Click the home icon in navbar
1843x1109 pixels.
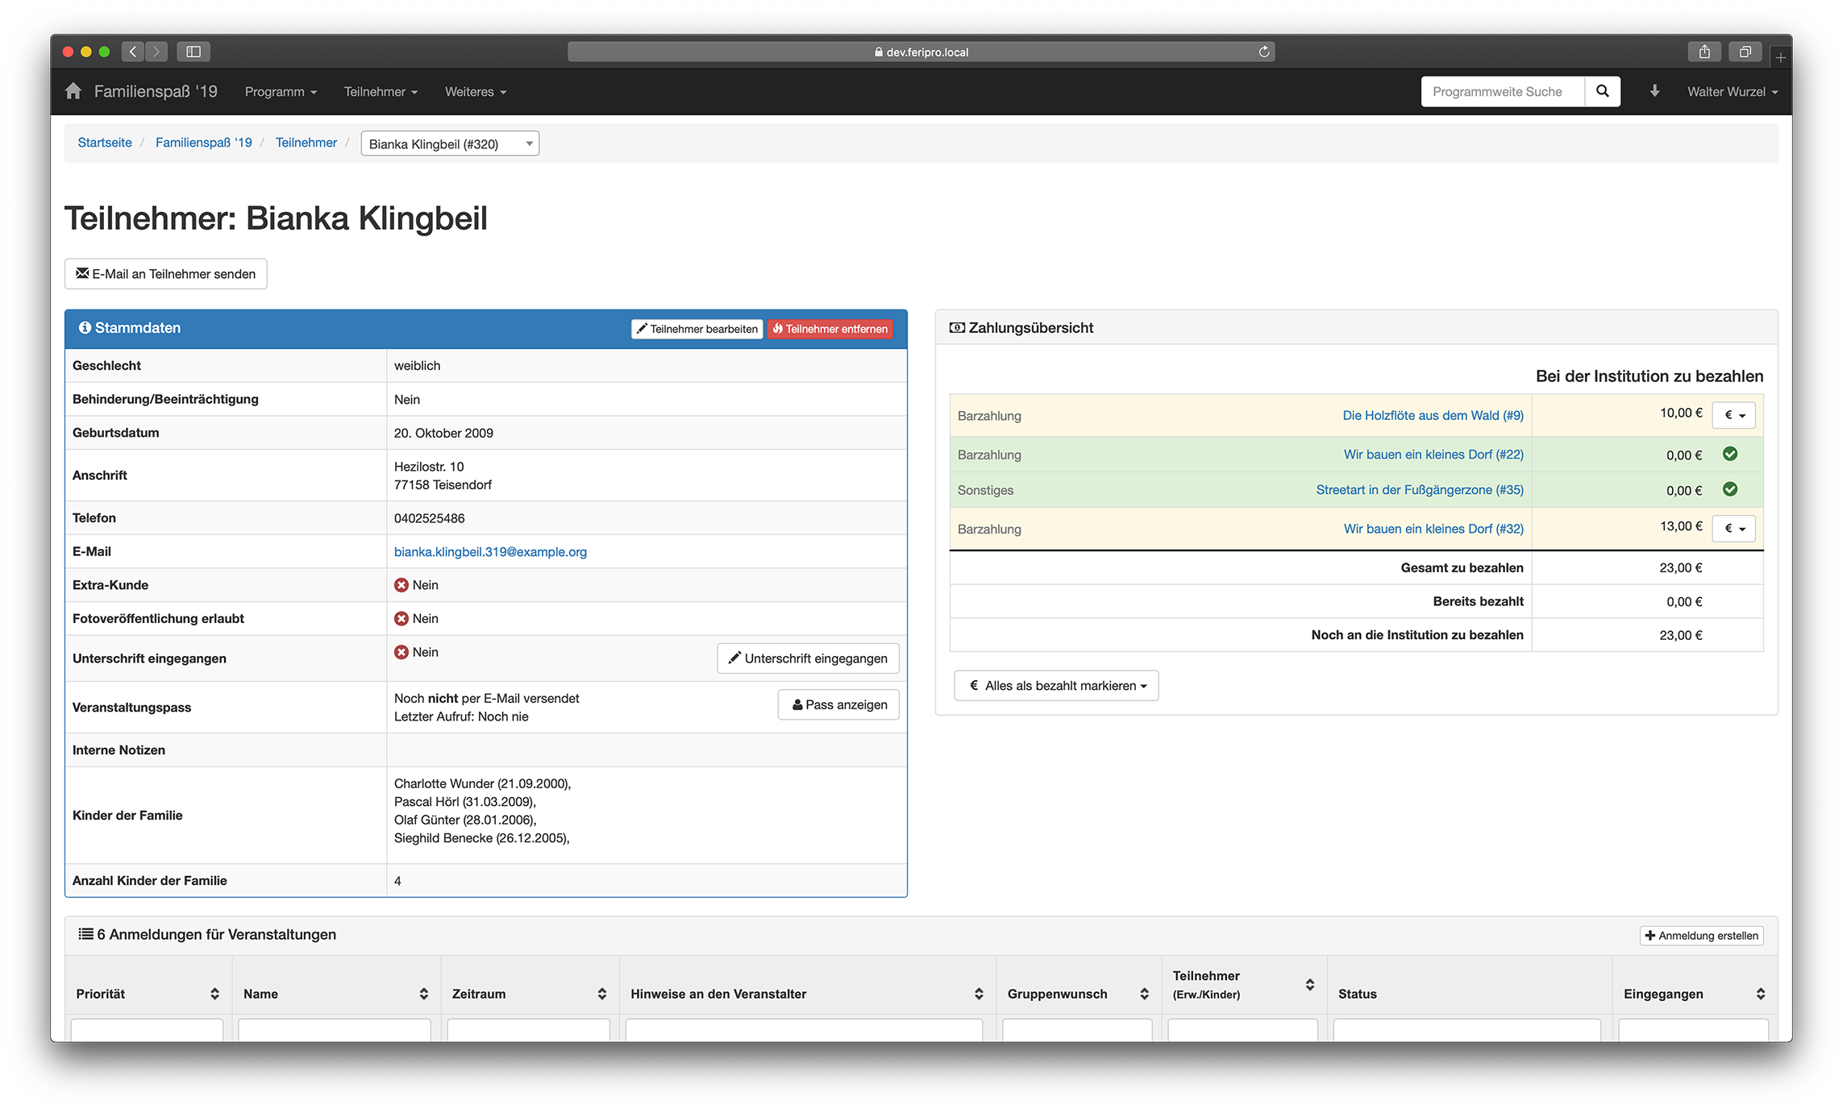coord(73,91)
